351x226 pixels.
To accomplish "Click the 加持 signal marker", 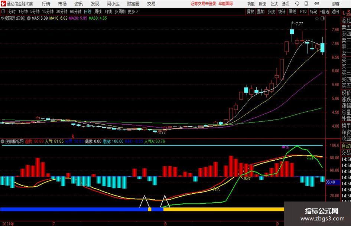I will pyautogui.click(x=247, y=178).
